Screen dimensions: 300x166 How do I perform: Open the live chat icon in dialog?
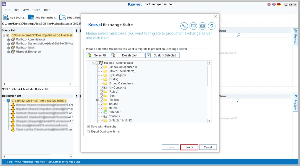point(193,26)
